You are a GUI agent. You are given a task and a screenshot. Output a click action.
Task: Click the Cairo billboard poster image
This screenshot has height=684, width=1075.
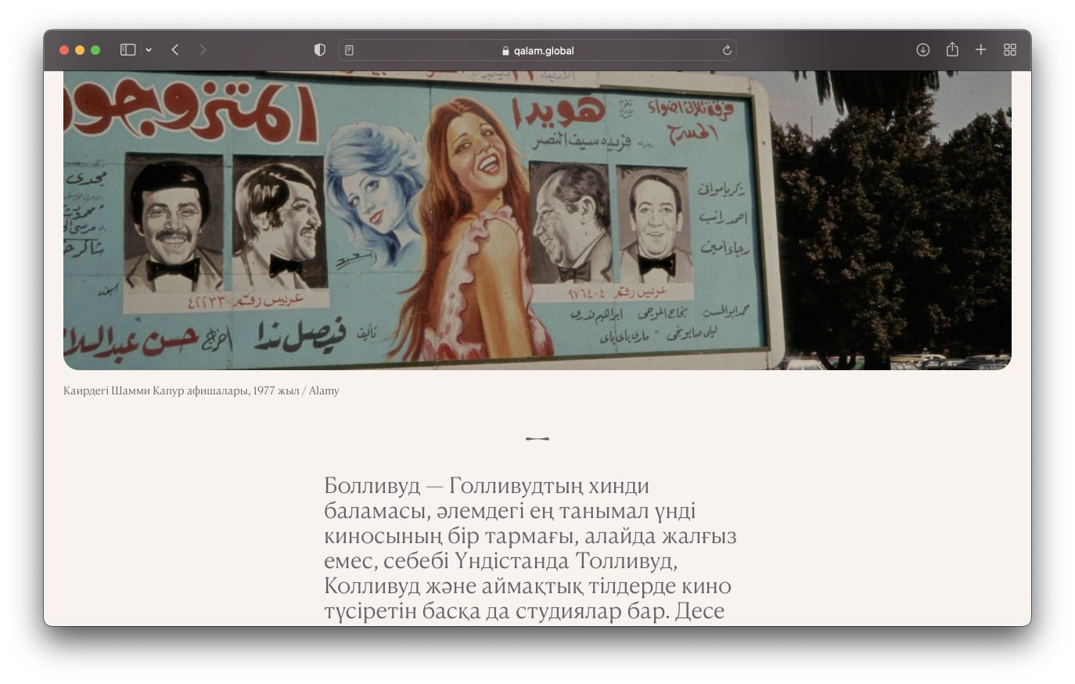pyautogui.click(x=537, y=220)
